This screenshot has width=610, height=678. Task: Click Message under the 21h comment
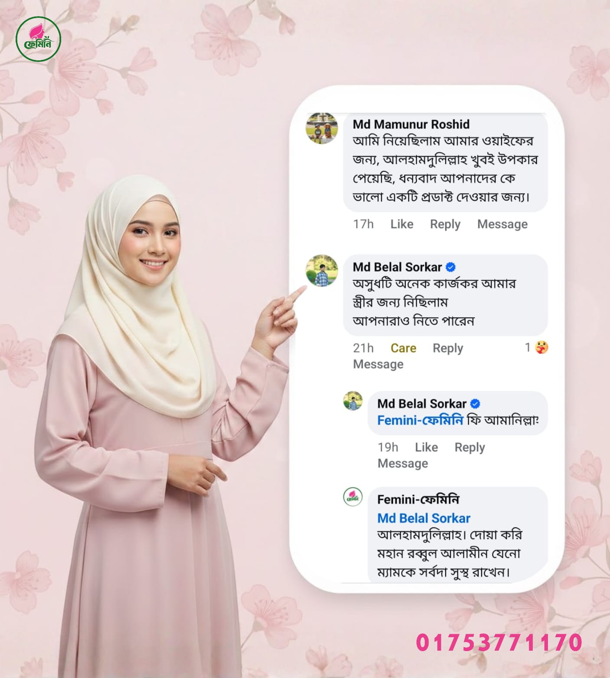point(378,365)
